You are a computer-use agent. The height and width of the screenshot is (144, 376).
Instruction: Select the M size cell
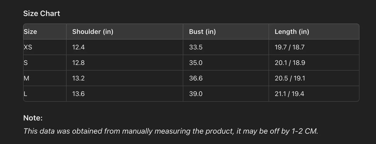(27, 78)
